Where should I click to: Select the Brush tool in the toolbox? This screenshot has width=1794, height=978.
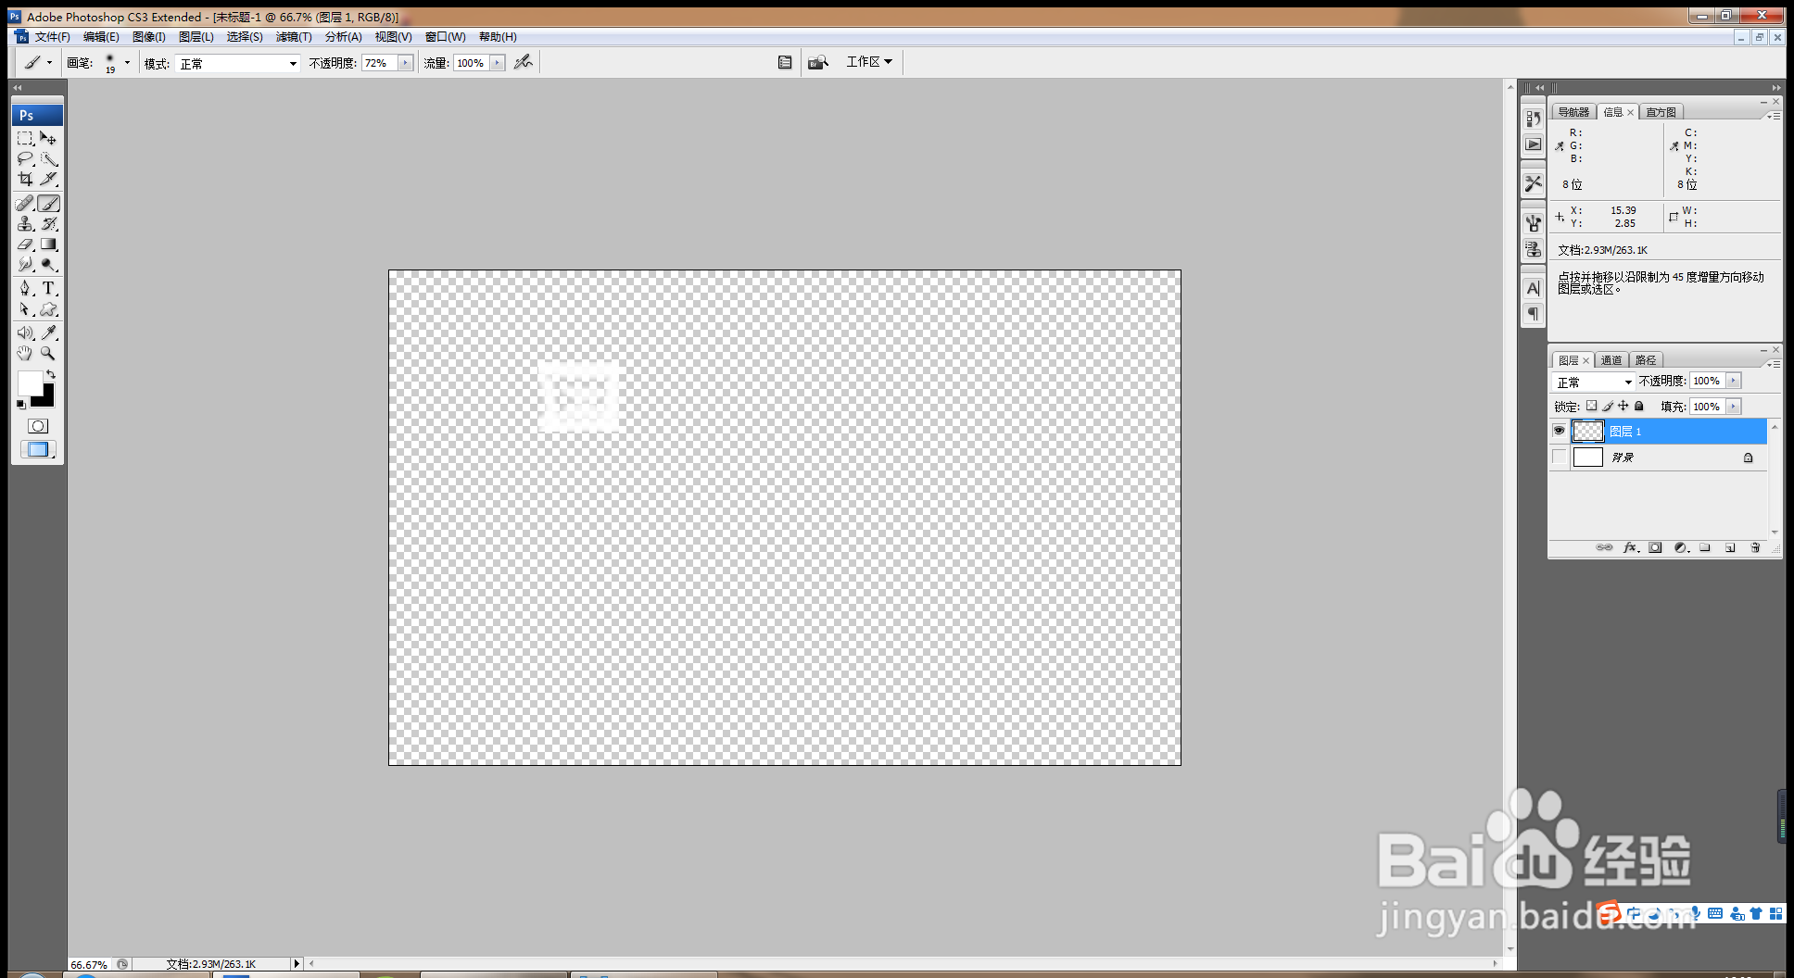click(49, 204)
